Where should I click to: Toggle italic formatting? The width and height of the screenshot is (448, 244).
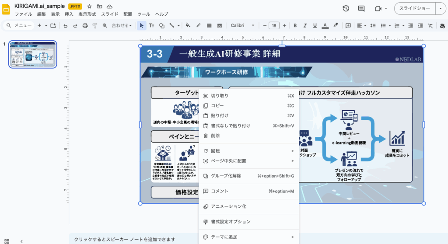tap(305, 26)
